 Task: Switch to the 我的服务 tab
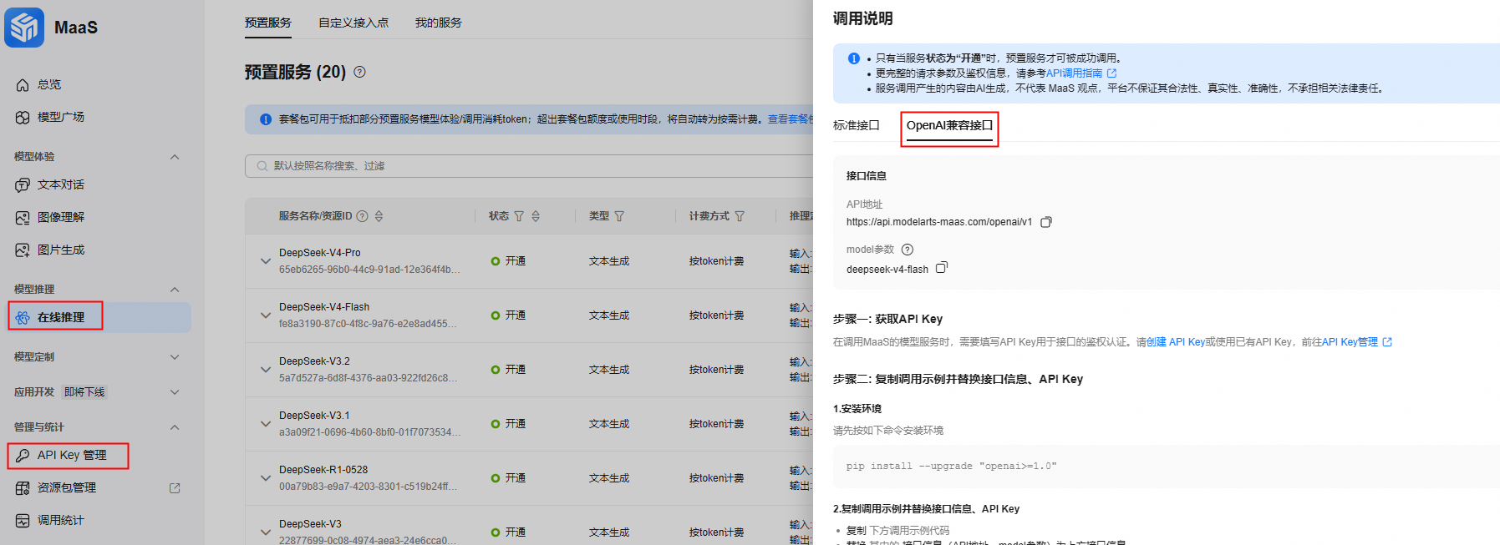(439, 23)
